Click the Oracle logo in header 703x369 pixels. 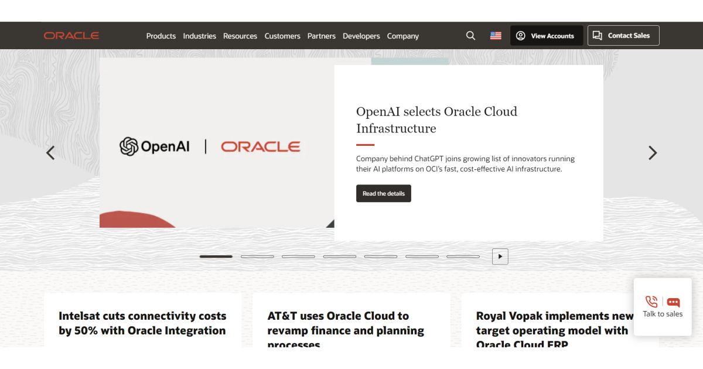71,36
